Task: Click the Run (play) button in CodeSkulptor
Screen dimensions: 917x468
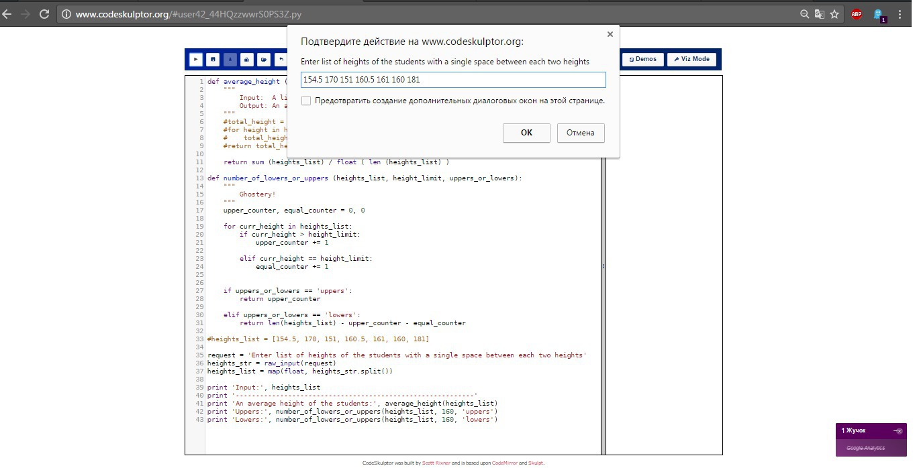Action: pyautogui.click(x=195, y=59)
